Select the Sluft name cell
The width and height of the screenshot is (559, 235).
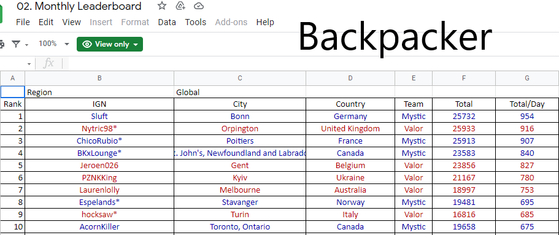99,116
